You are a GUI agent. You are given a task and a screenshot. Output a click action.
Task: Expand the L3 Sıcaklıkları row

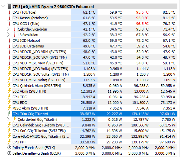8,35
